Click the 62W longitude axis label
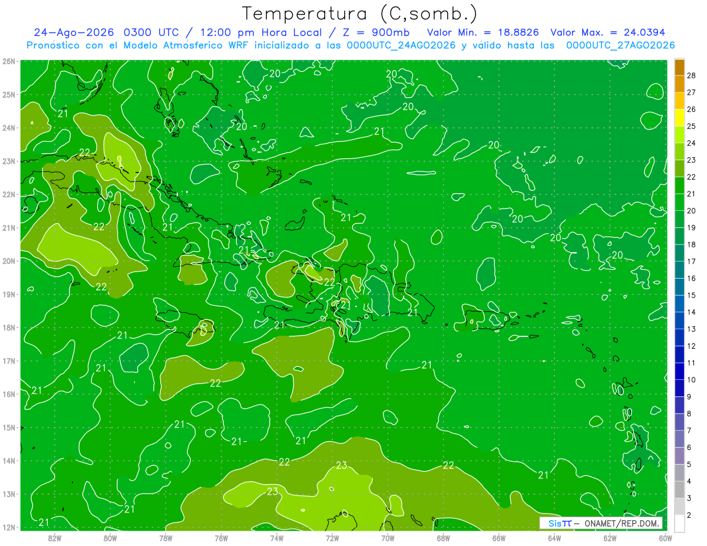The width and height of the screenshot is (707, 546). (x=610, y=538)
